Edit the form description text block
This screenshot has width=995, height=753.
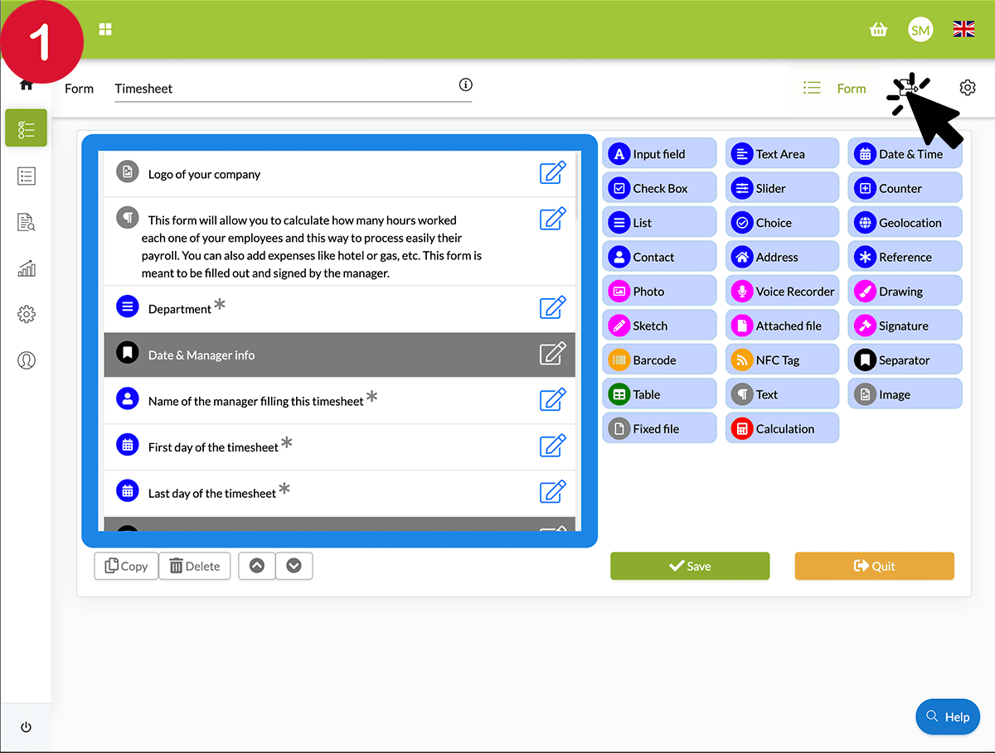553,219
